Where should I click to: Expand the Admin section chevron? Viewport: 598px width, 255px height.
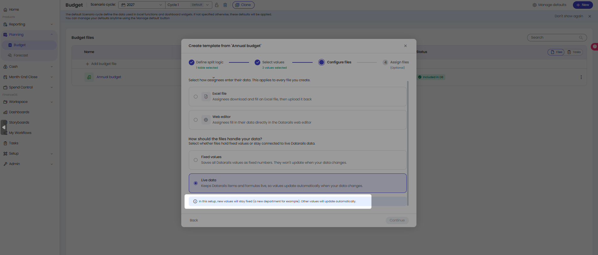click(52, 164)
